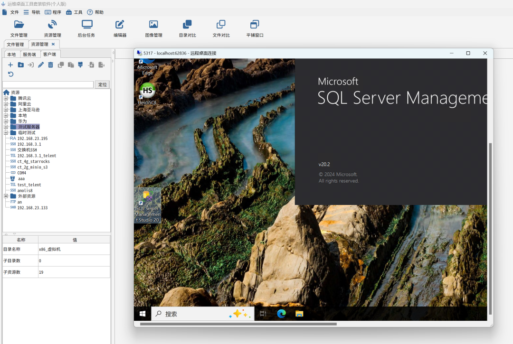Click the import file icon
Screen dimensions: 513x344
click(x=91, y=65)
